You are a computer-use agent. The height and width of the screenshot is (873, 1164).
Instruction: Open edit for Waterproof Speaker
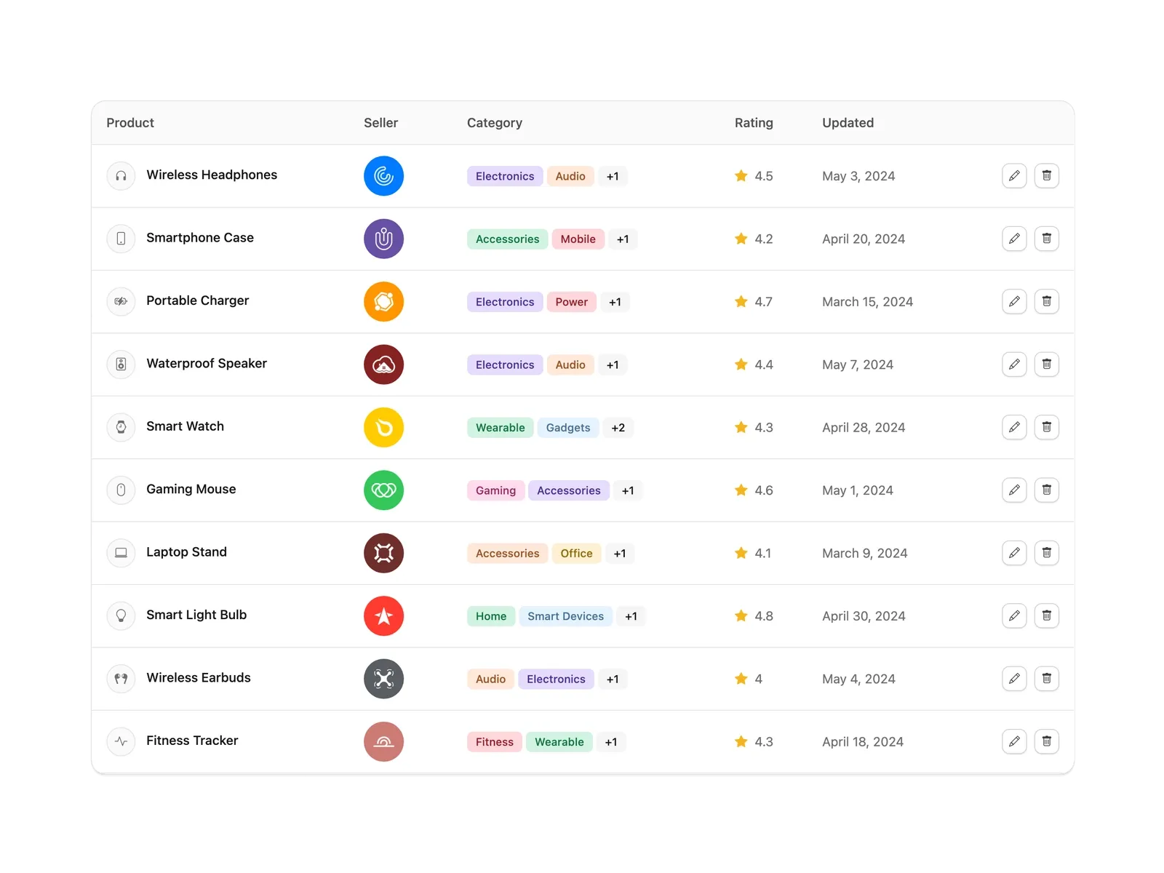pyautogui.click(x=1014, y=364)
